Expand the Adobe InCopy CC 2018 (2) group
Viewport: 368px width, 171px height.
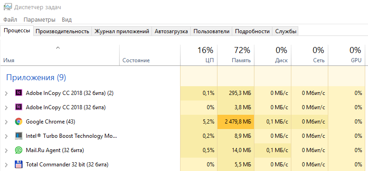[x=6, y=93]
